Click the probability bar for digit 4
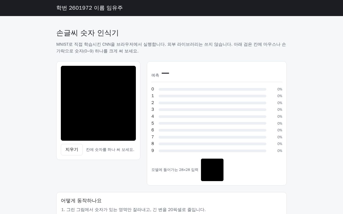This screenshot has height=214, width=343. (212, 117)
